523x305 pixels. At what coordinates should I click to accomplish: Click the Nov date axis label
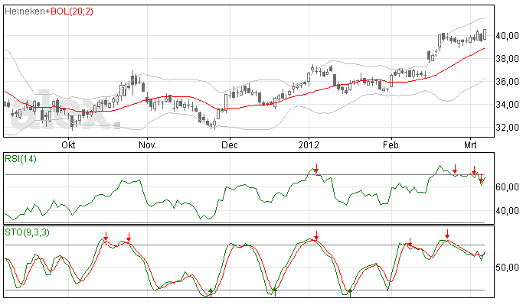tap(147, 145)
